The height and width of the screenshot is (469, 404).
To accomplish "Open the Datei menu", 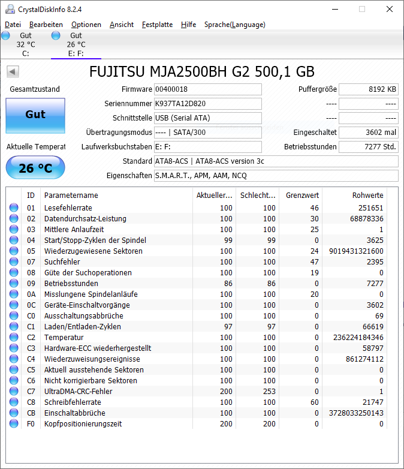I will [x=13, y=25].
